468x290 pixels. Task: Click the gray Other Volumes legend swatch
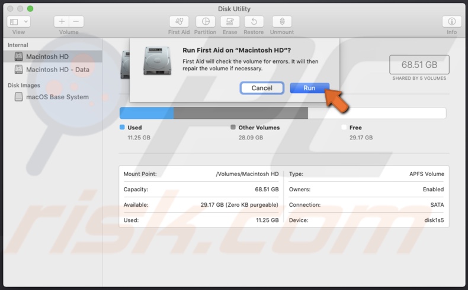tap(233, 128)
